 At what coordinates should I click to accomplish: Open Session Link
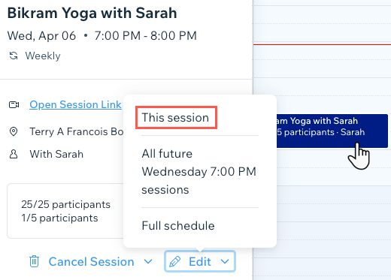(x=75, y=104)
